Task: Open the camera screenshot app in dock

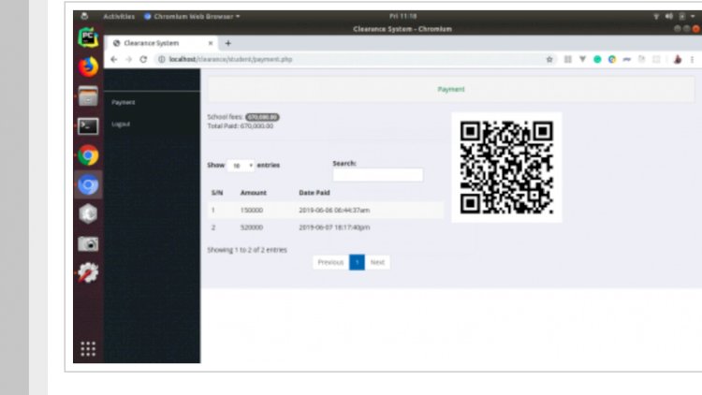Action: [88, 244]
